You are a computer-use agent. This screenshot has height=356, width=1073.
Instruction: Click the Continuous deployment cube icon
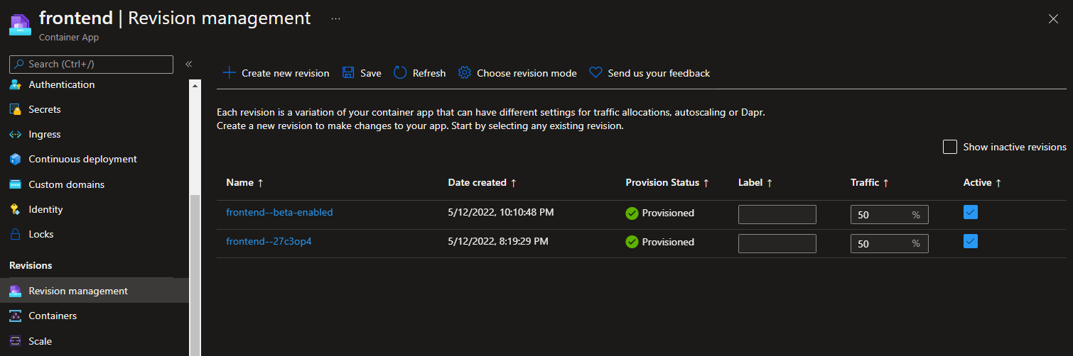click(15, 160)
